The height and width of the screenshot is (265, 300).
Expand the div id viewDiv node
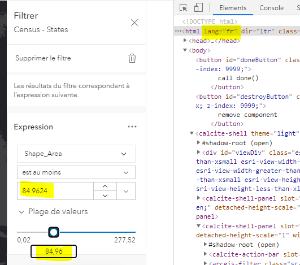click(198, 153)
